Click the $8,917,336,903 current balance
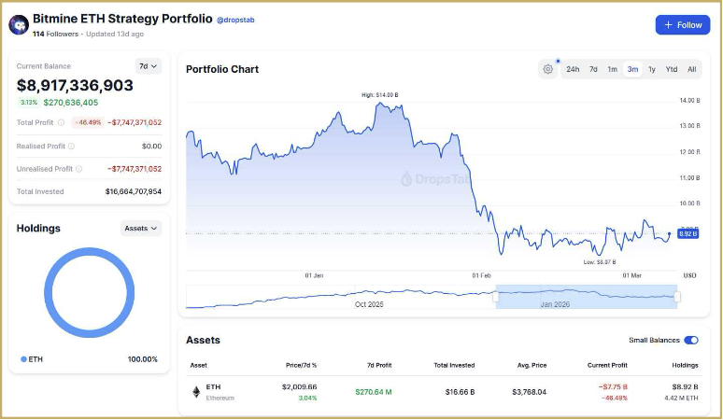The image size is (723, 420). pos(75,85)
